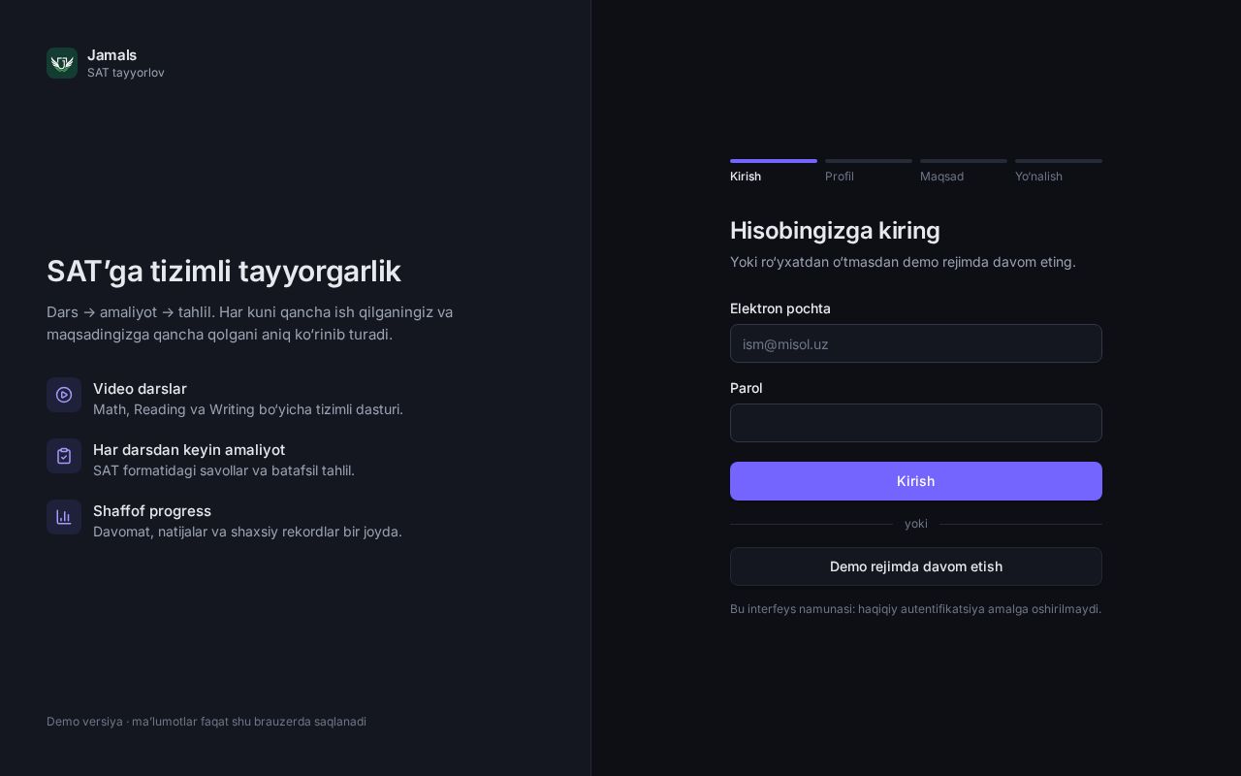The image size is (1241, 776).
Task: Focus the Parol password field
Action: [916, 423]
